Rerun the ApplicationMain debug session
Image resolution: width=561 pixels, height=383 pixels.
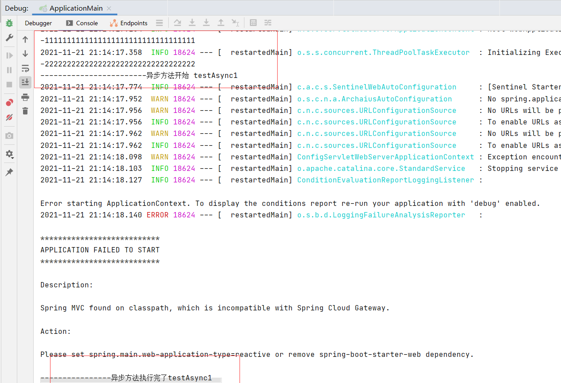click(9, 23)
